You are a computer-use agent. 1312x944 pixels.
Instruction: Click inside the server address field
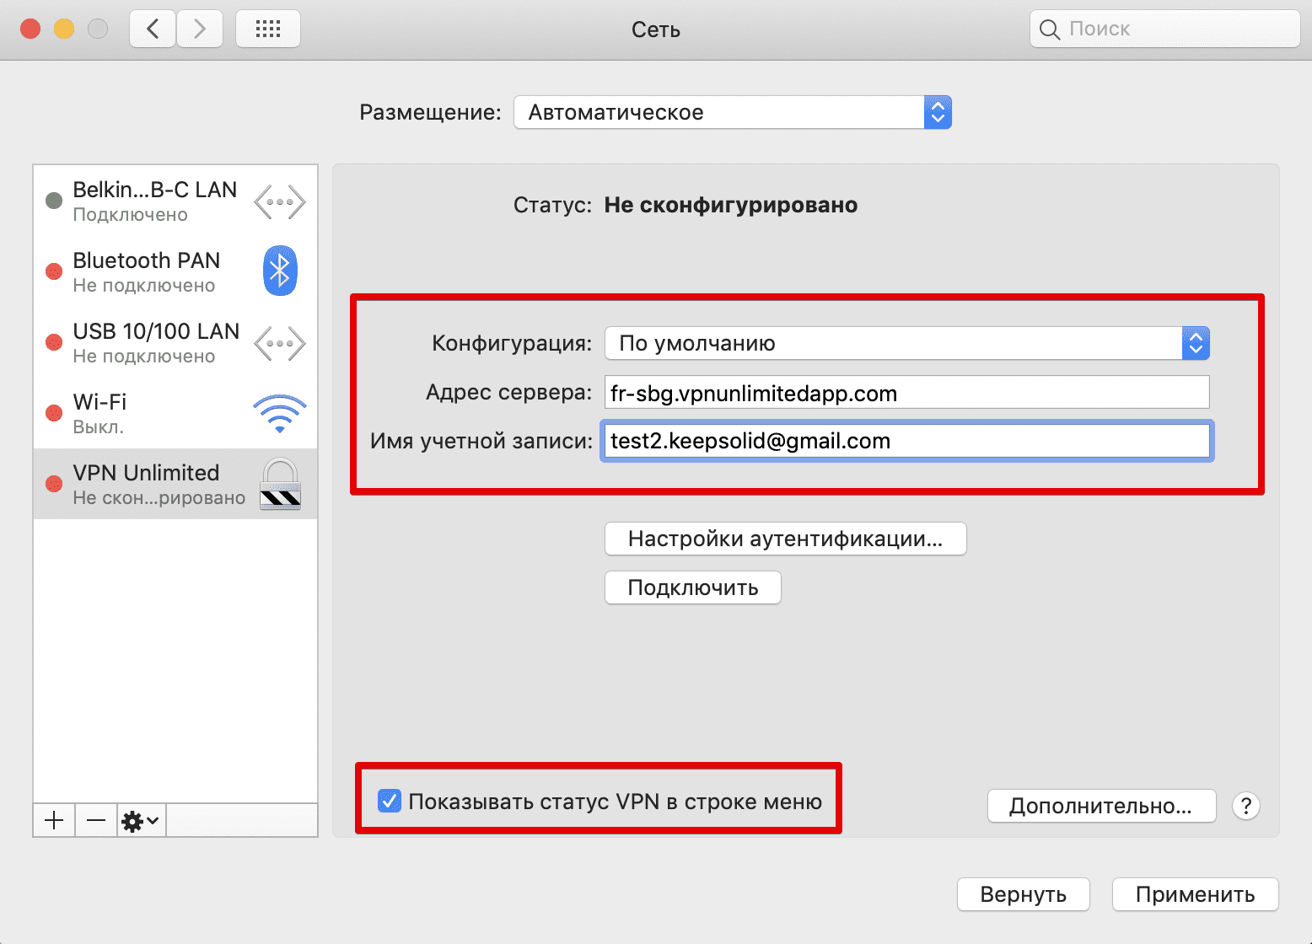pos(906,392)
